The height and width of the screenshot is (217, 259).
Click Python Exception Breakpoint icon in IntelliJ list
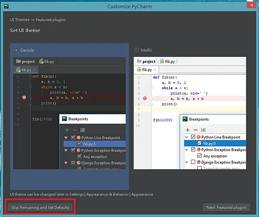pos(199,149)
